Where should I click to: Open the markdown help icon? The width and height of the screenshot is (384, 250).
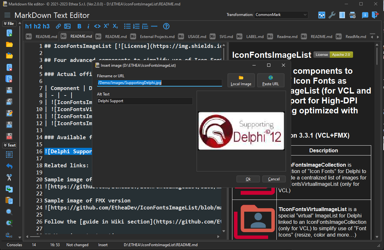pos(166,26)
